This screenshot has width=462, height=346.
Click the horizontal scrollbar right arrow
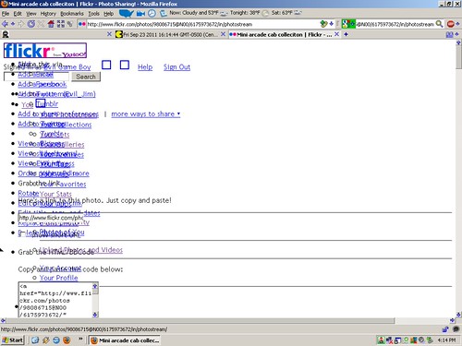[x=453, y=321]
